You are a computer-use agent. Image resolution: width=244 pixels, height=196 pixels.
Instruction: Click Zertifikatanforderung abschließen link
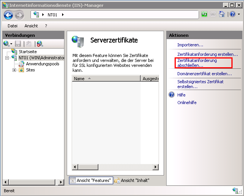[197, 63]
